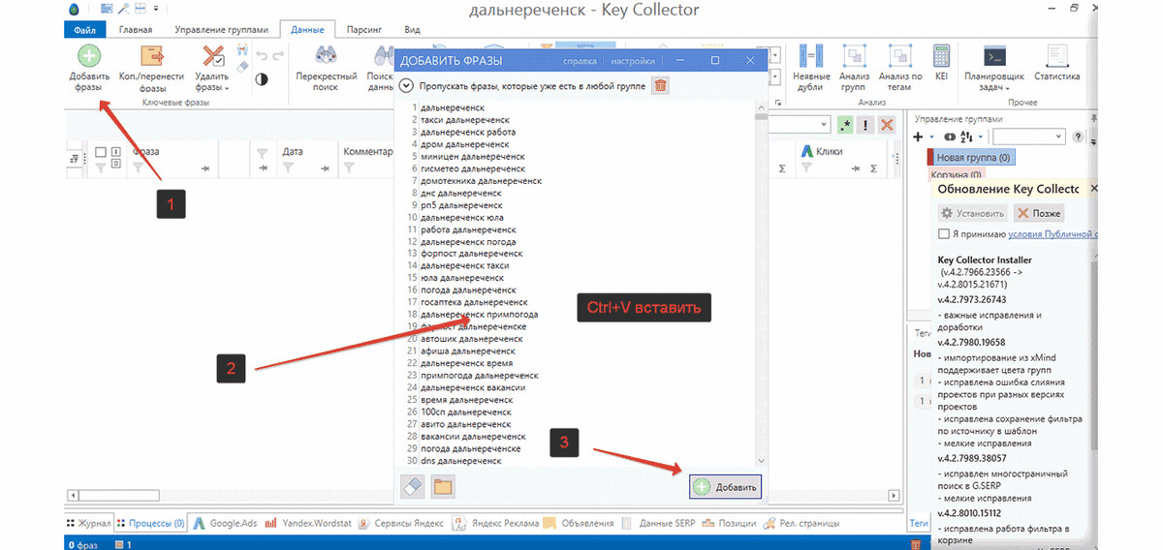Open the Процессы (0) bottom tab
This screenshot has width=1163, height=550.
pyautogui.click(x=150, y=523)
